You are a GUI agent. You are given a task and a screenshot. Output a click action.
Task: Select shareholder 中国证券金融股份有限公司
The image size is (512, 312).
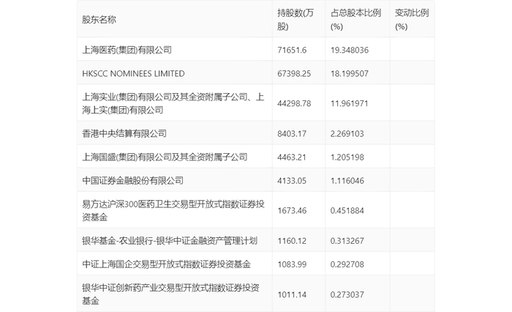(x=132, y=180)
